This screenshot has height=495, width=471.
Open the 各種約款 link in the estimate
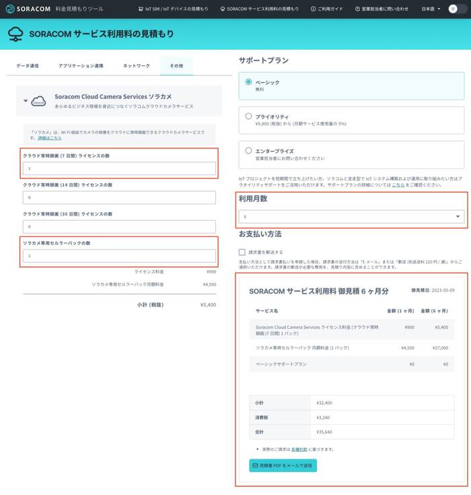point(299,449)
